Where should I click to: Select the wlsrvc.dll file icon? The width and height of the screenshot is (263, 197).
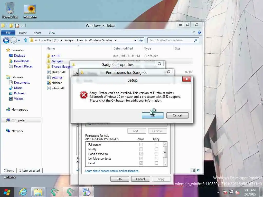[49, 88]
